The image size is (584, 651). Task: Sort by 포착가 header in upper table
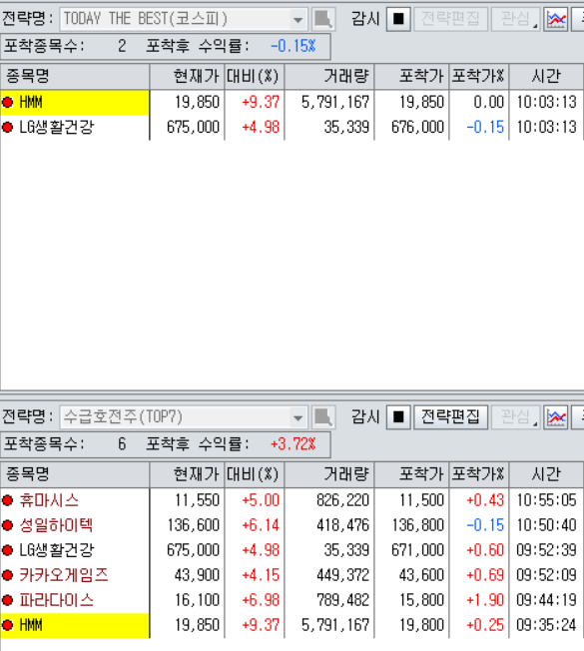tap(411, 77)
